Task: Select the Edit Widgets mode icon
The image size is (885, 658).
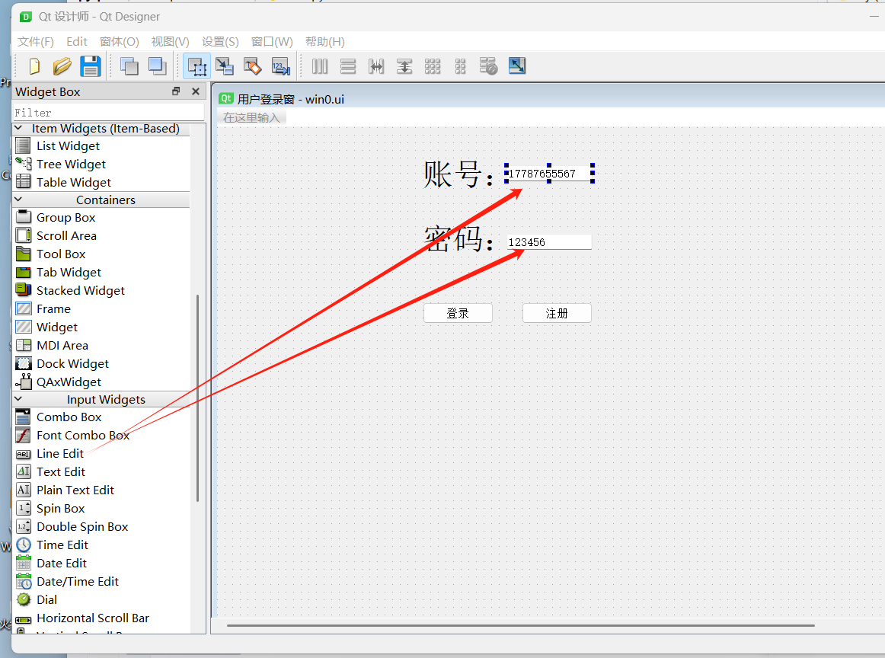Action: tap(197, 66)
